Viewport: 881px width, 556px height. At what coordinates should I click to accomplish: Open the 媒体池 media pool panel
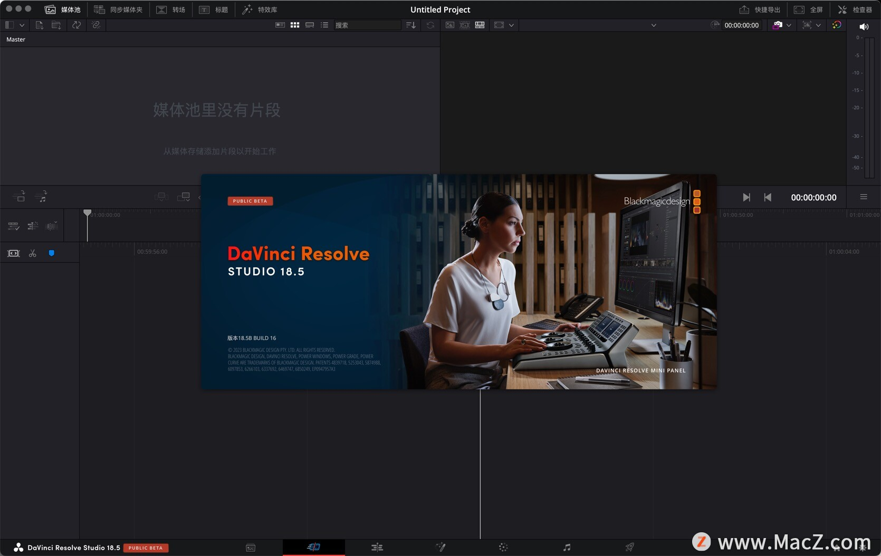tap(63, 9)
